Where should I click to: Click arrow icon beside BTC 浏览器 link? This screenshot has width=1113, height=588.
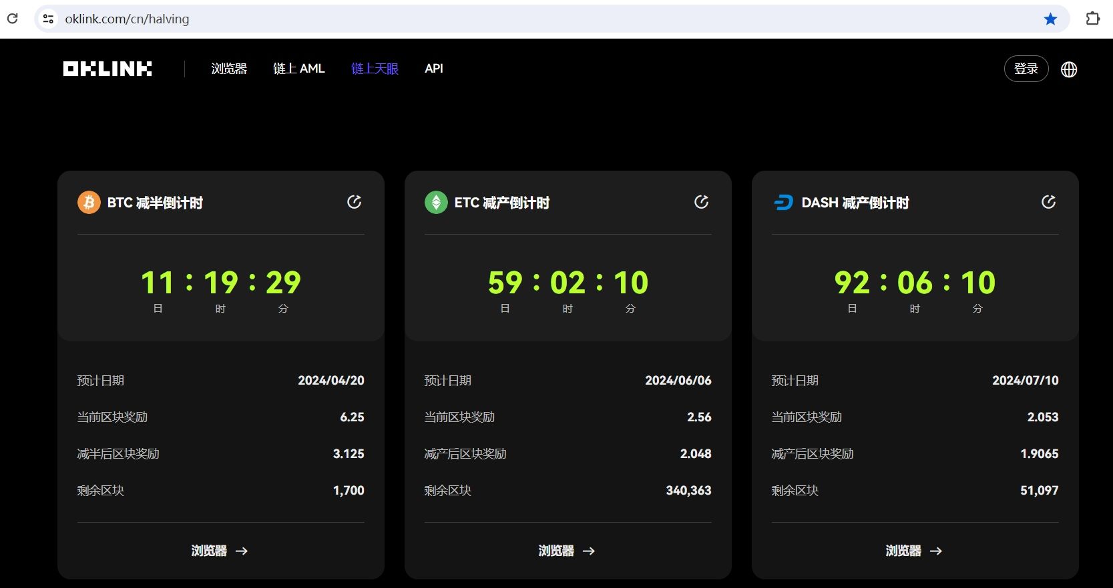click(242, 551)
